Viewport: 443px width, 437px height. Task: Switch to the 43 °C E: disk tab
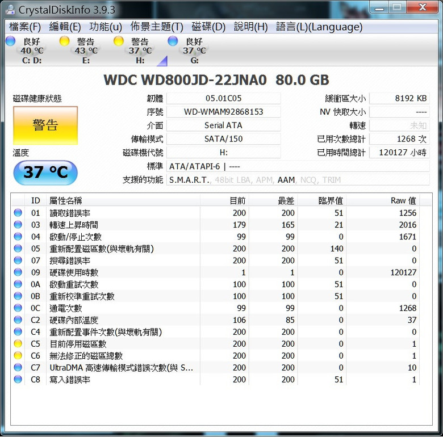[x=86, y=51]
